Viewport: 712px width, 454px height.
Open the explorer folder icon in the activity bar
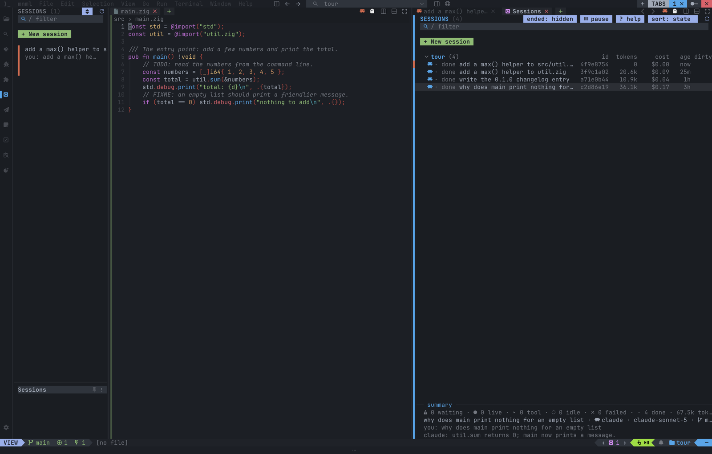click(x=6, y=19)
